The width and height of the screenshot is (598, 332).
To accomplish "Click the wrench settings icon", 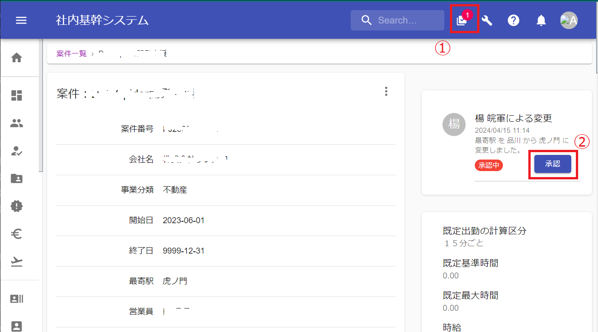I will tap(487, 20).
